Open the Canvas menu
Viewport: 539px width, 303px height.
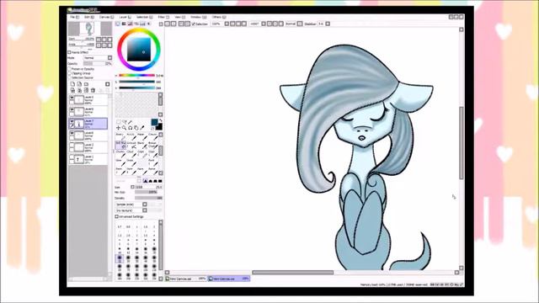[x=106, y=17]
